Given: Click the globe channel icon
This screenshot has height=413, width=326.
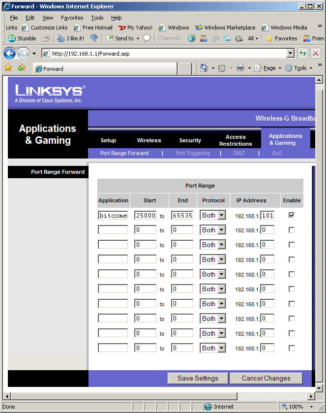Looking at the screenshot, I should [x=192, y=38].
